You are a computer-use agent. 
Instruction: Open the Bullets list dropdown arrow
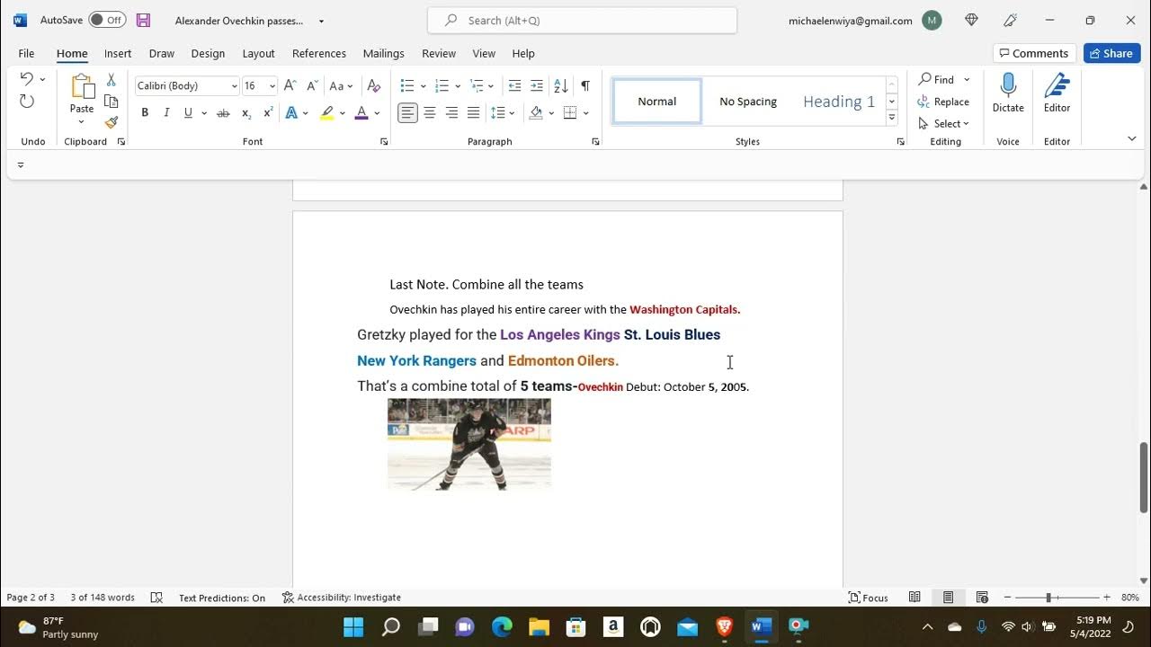[x=423, y=86]
